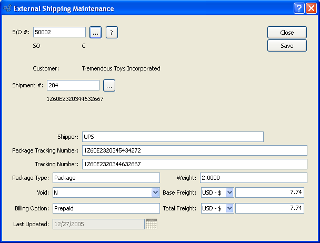Viewport: 320px width, 243px height.
Task: Expand the Void dropdown
Action: point(155,193)
